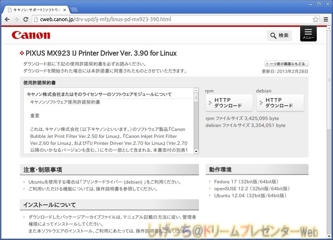The width and height of the screenshot is (333, 240).
Task: Click the page vertical scrollbar thumb
Action: 329,80
